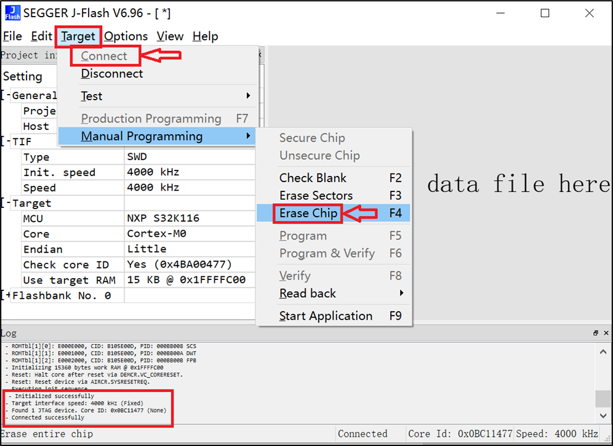613x446 pixels.
Task: Collapse the Target settings group
Action: [x=6, y=203]
